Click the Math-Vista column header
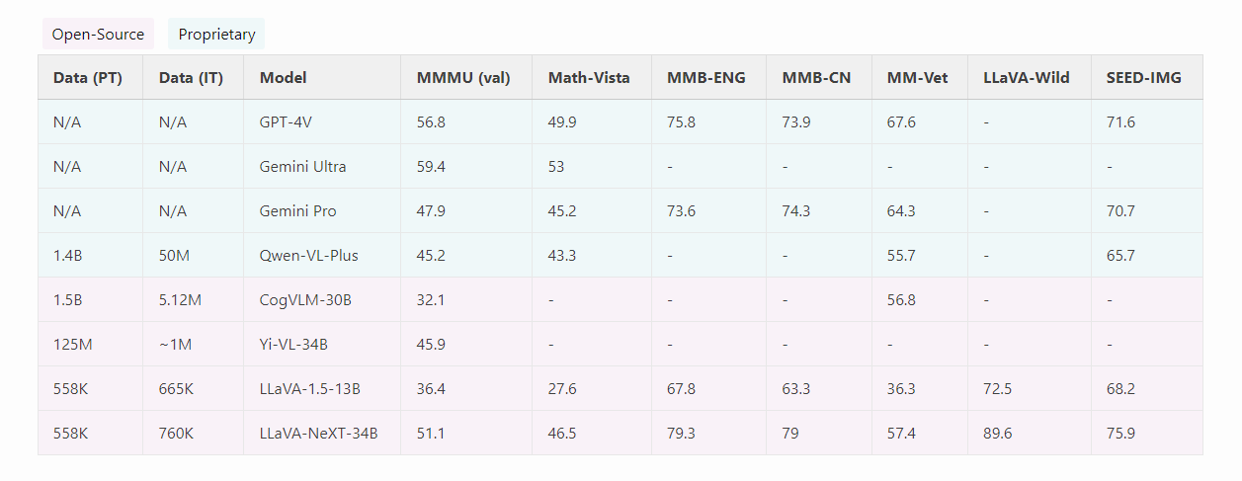Screen dimensions: 1242x481 pyautogui.click(x=589, y=78)
